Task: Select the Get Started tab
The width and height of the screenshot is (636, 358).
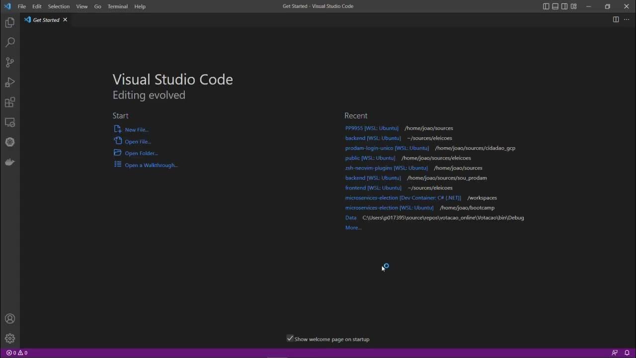Action: pos(46,20)
